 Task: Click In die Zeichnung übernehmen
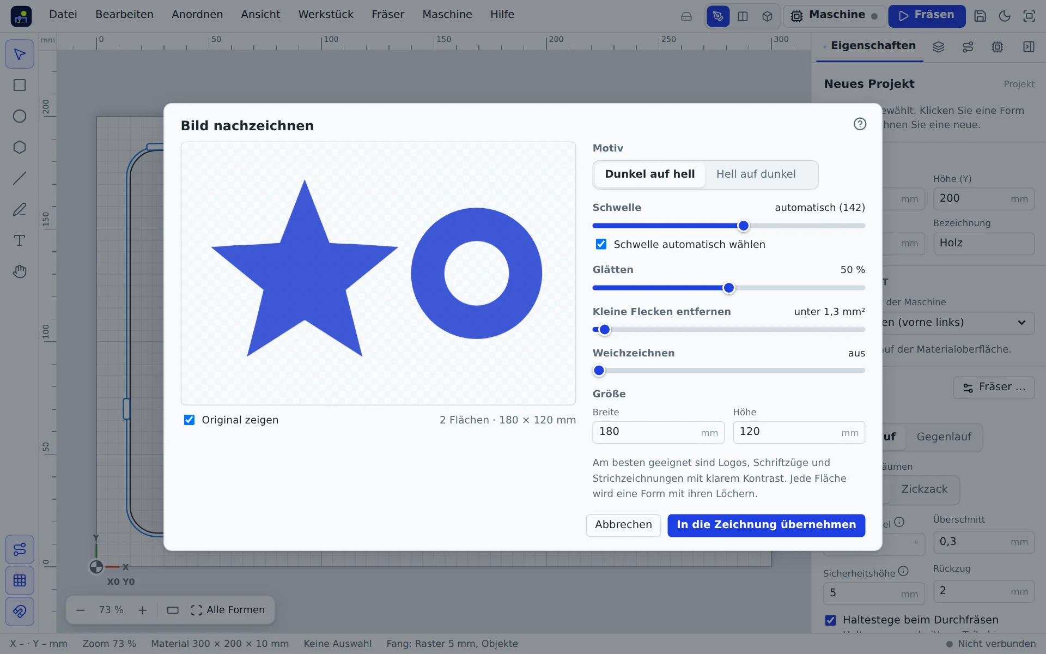click(766, 525)
